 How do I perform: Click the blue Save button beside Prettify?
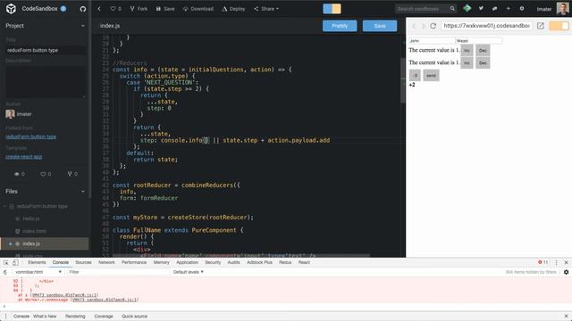(380, 26)
